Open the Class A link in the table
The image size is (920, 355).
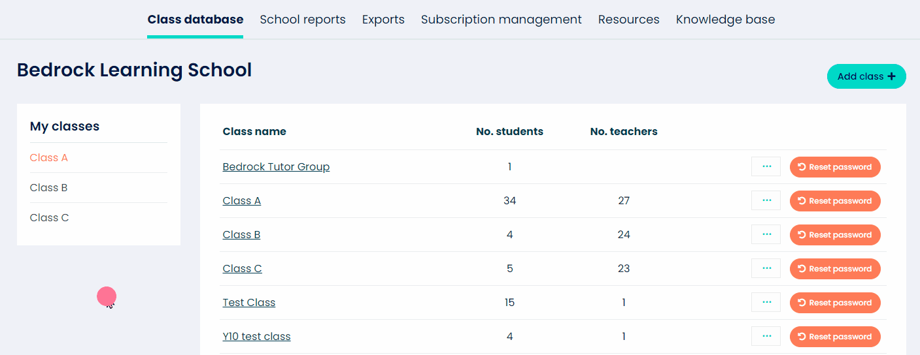(x=242, y=201)
